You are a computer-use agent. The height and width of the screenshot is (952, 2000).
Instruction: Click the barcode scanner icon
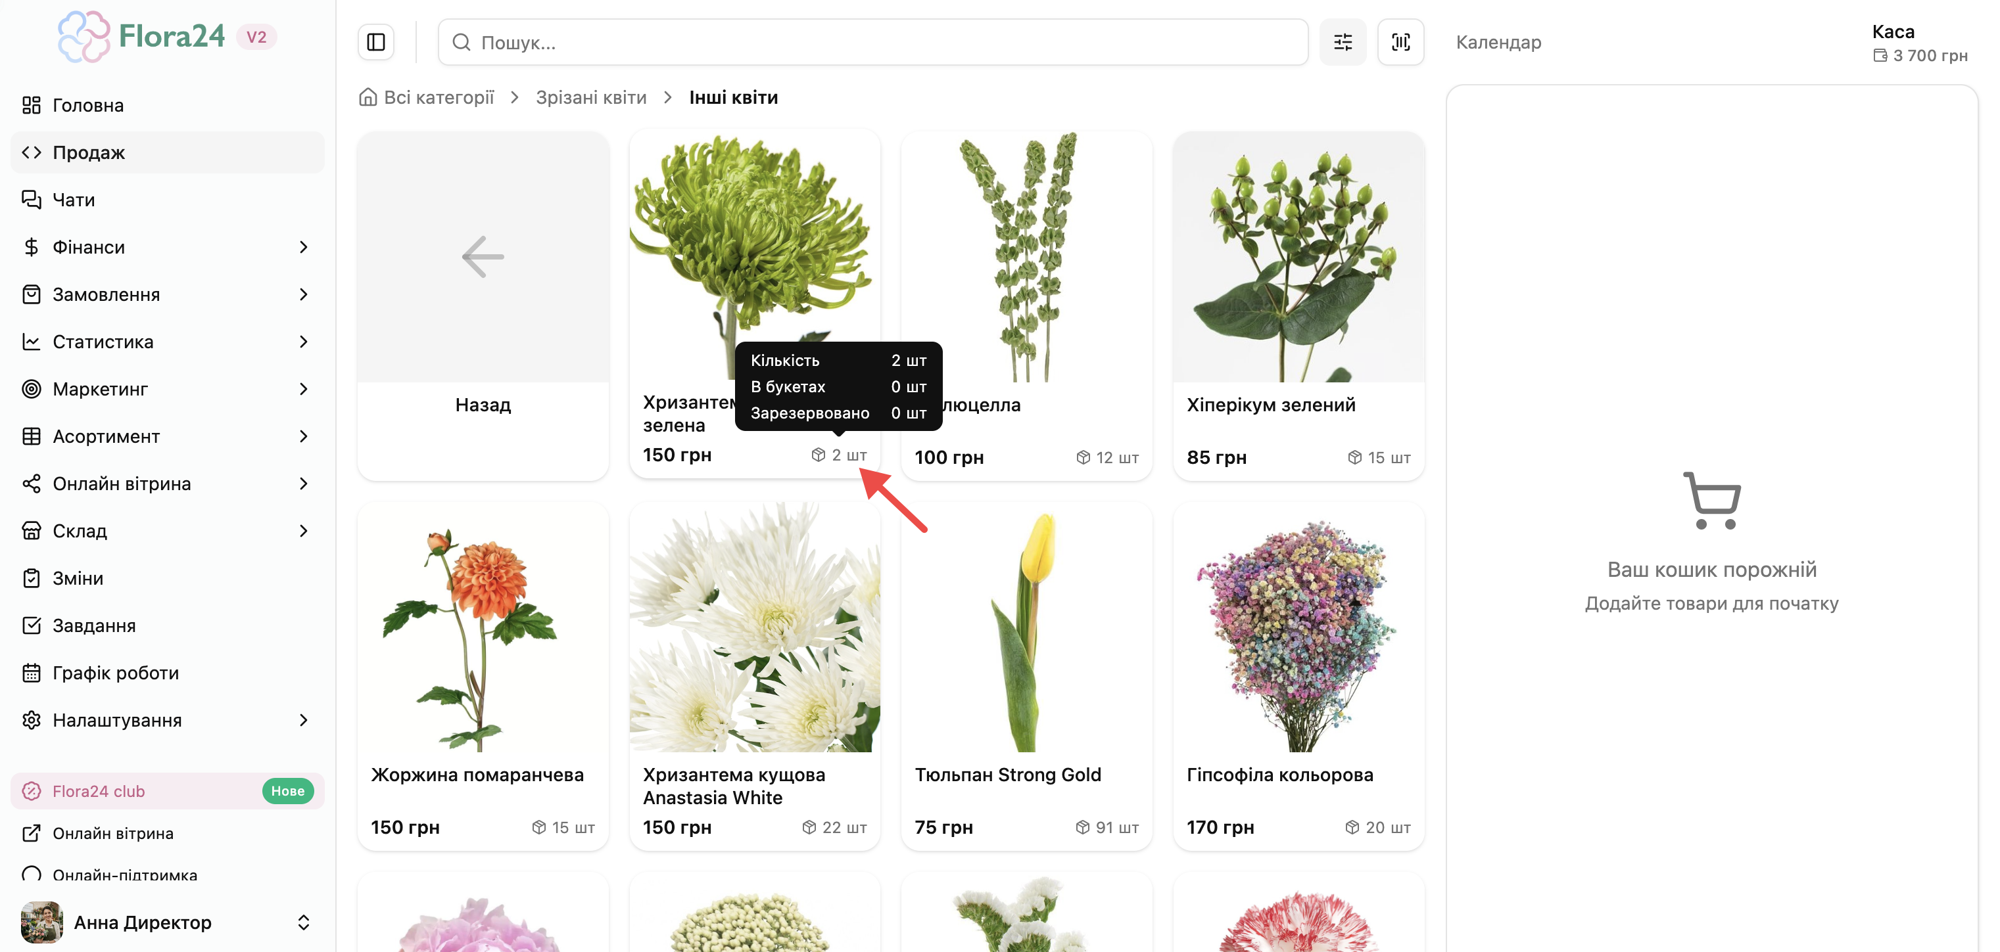pos(1400,42)
